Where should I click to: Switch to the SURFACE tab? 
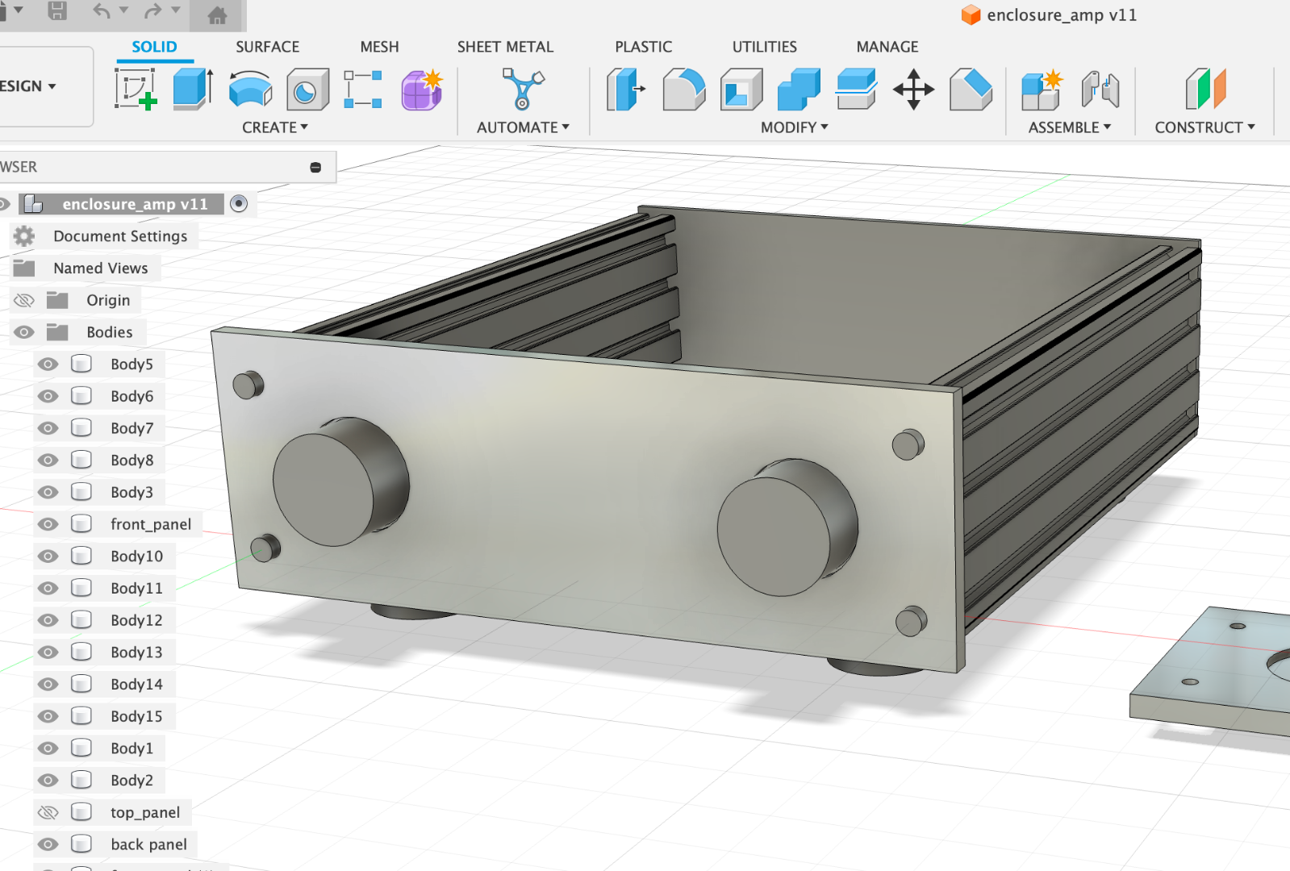point(267,47)
